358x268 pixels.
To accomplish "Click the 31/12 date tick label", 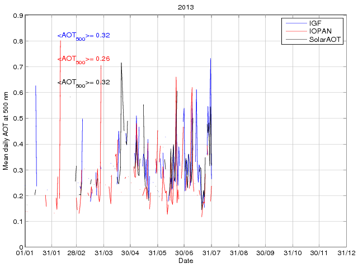I will [x=346, y=253].
